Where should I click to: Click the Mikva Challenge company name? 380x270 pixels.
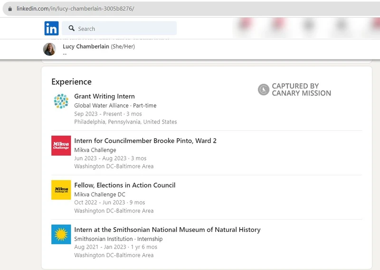[x=95, y=150]
